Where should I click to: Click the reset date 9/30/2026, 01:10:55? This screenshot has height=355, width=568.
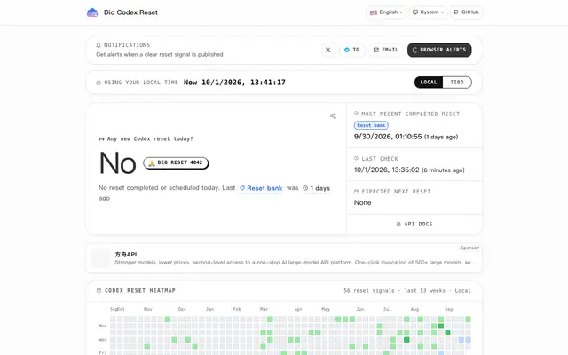pos(388,137)
